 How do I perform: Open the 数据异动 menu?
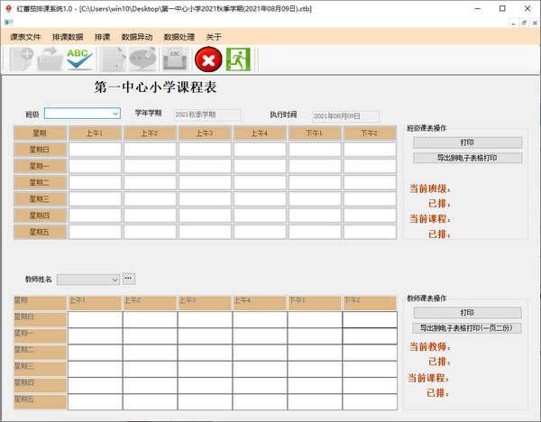click(137, 37)
